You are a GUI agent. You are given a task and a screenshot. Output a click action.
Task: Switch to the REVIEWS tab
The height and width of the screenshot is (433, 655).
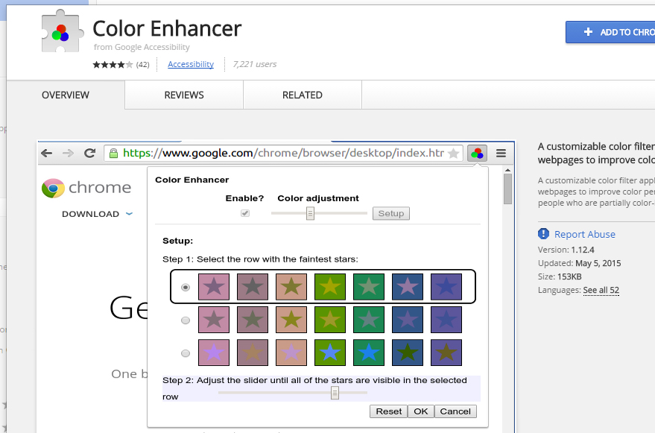point(184,95)
